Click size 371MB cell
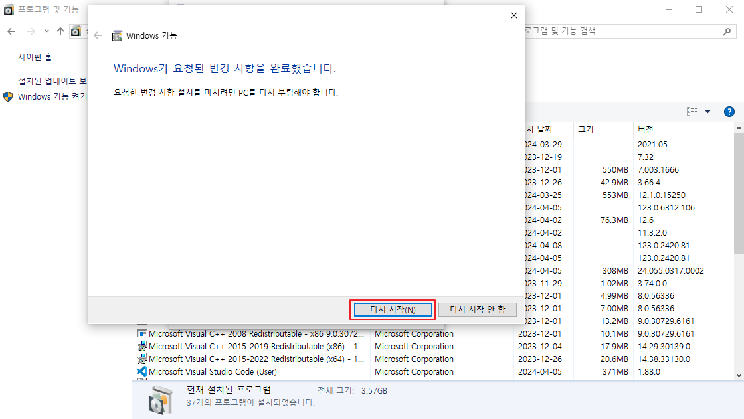 (615, 372)
